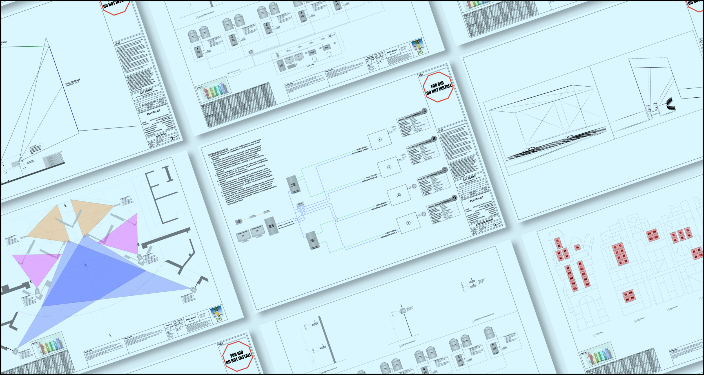This screenshot has height=375, width=704.
Task: Click the WALL SURFACE label on section drawing
Action: coord(73,82)
